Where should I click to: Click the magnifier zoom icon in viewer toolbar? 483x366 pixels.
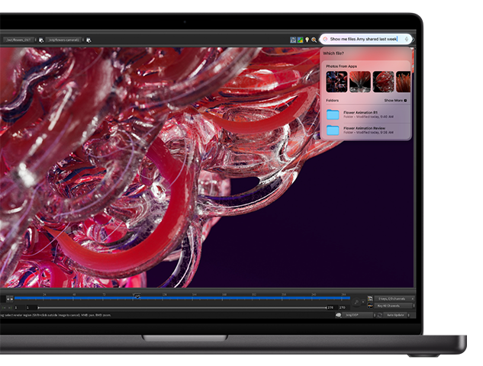click(314, 40)
